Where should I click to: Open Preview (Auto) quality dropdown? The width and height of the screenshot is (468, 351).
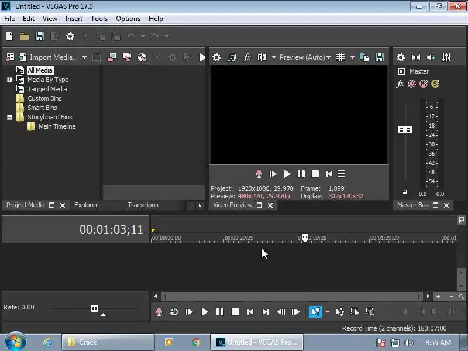(x=305, y=57)
